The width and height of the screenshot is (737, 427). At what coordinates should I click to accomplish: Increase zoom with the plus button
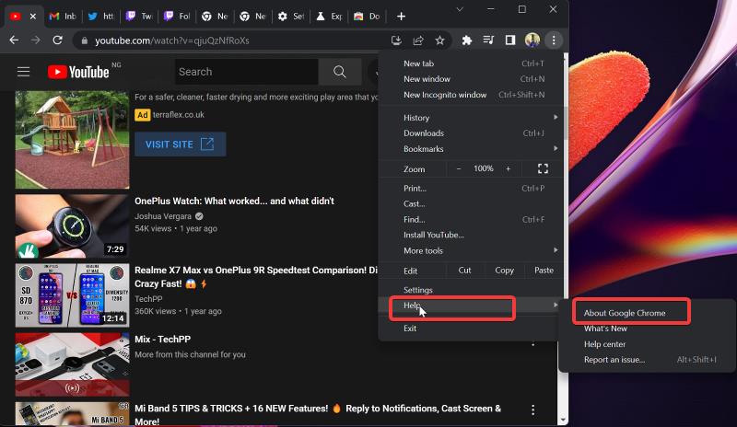508,168
